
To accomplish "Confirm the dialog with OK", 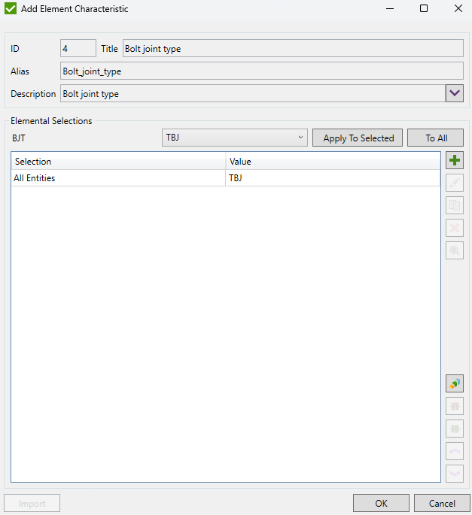I will [381, 503].
